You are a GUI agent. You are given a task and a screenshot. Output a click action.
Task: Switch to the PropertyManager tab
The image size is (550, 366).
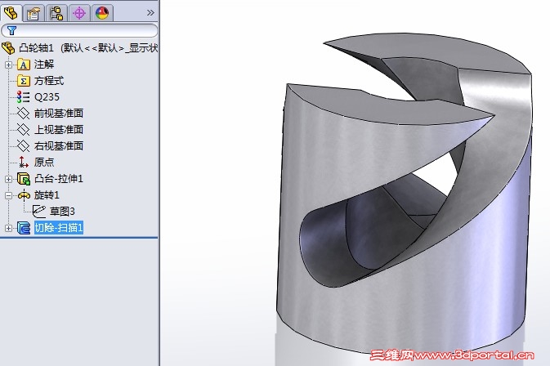tap(34, 13)
